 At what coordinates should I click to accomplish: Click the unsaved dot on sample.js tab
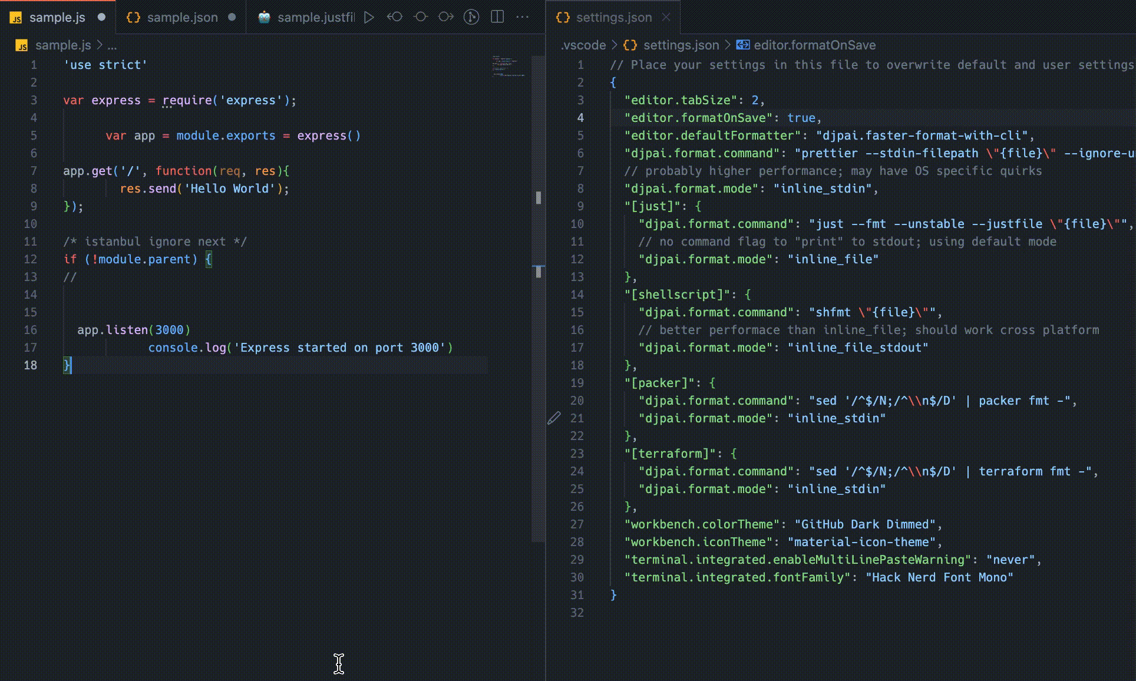101,17
